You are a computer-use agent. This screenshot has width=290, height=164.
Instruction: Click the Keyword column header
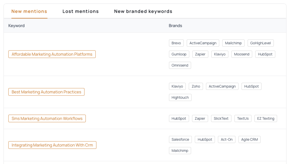(16, 26)
